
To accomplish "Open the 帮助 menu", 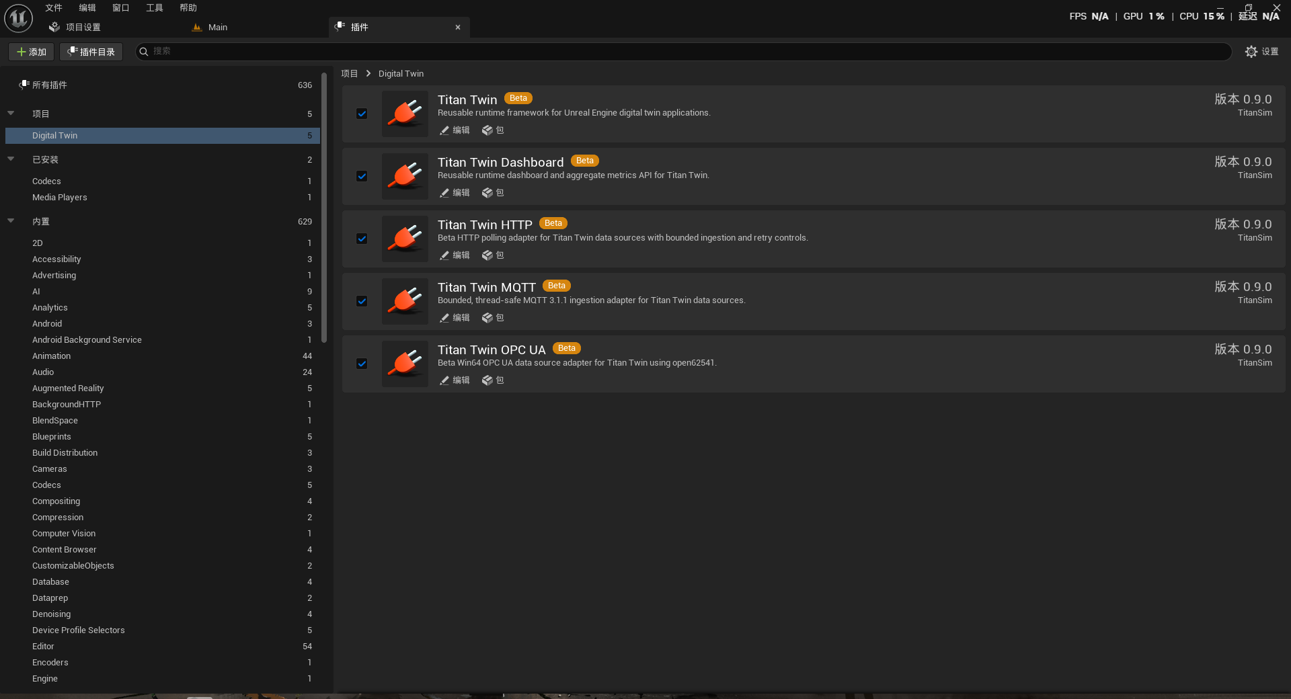I will click(x=188, y=8).
